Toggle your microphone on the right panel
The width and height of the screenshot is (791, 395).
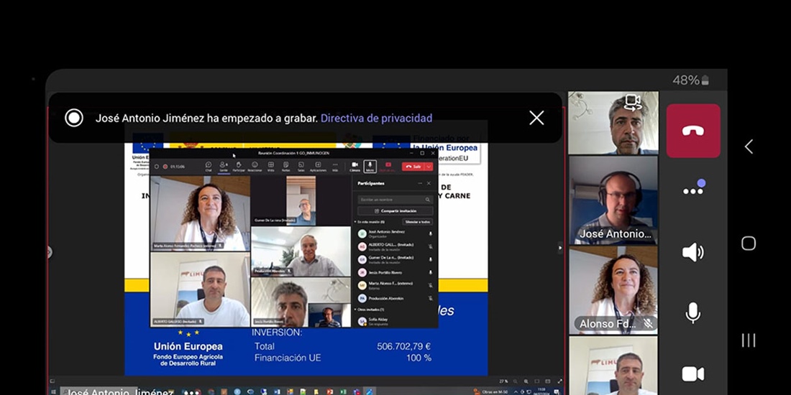click(693, 313)
